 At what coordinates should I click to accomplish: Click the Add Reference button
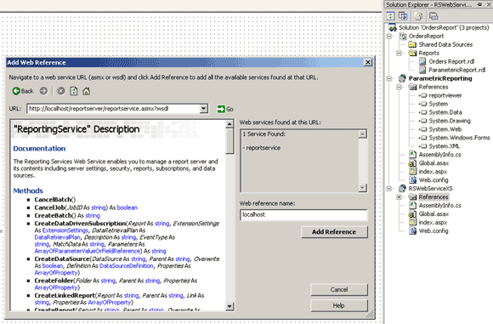[x=334, y=232]
